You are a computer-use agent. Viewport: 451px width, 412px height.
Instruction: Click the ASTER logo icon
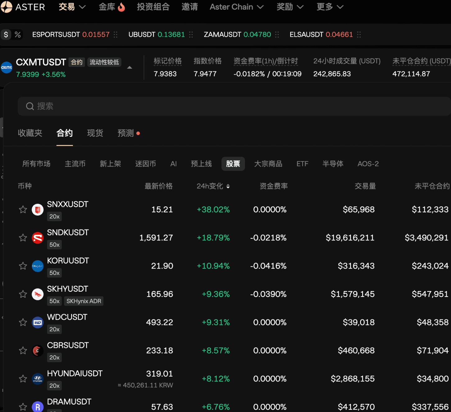click(6, 7)
